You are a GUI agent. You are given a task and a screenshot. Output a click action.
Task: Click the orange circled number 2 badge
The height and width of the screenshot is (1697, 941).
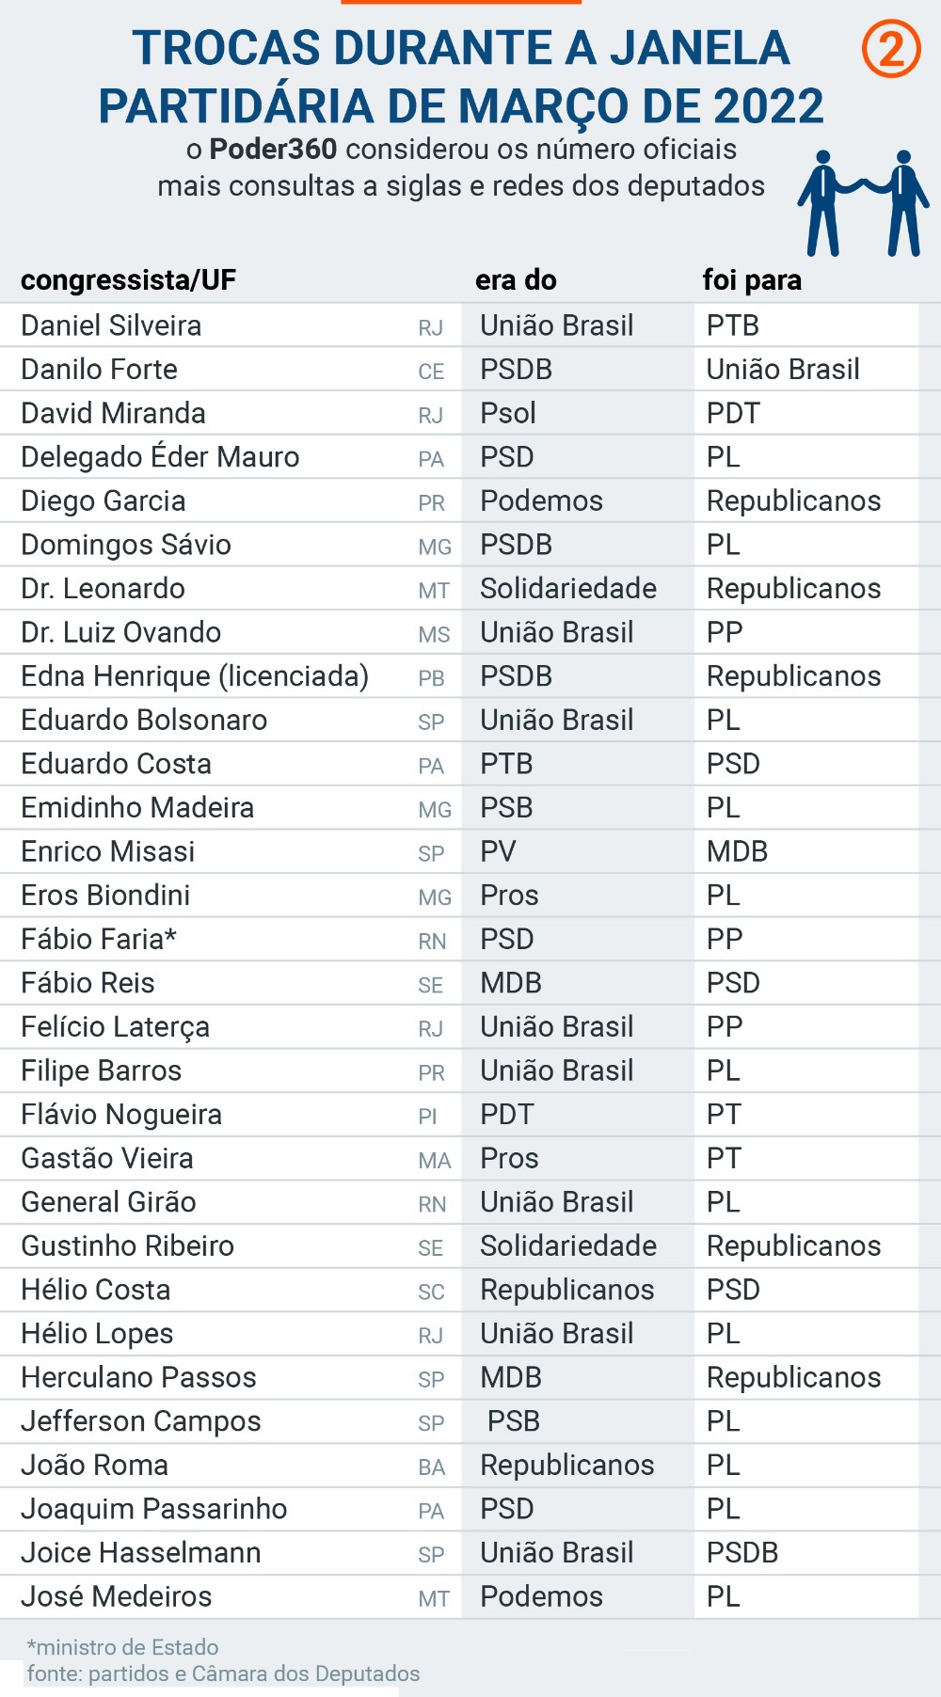[x=890, y=49]
